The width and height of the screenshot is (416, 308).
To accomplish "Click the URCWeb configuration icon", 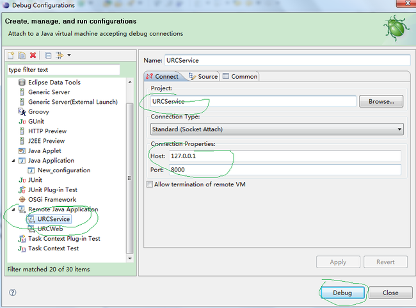I will point(31,229).
